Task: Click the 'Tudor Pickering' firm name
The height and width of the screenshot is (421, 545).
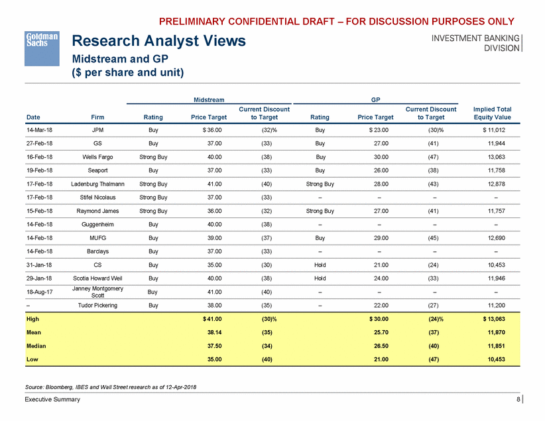Action: pyautogui.click(x=97, y=305)
